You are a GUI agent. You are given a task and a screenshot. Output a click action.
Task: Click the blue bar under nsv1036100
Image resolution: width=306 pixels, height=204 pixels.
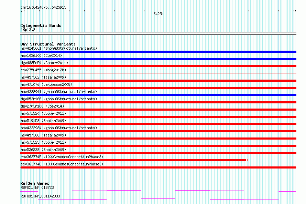tap(158, 59)
